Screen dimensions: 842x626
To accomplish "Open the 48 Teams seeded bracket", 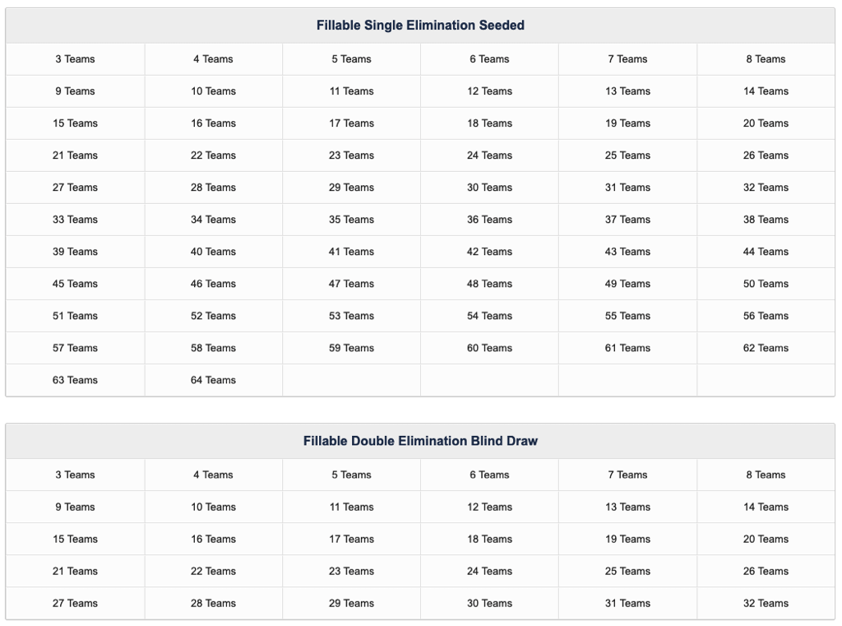I will point(489,283).
